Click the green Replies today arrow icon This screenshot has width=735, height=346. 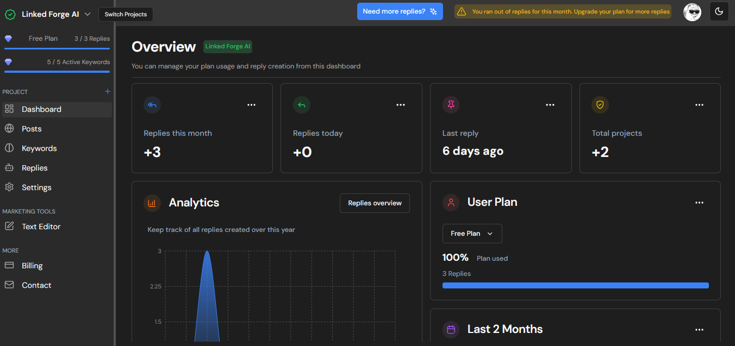pos(302,105)
